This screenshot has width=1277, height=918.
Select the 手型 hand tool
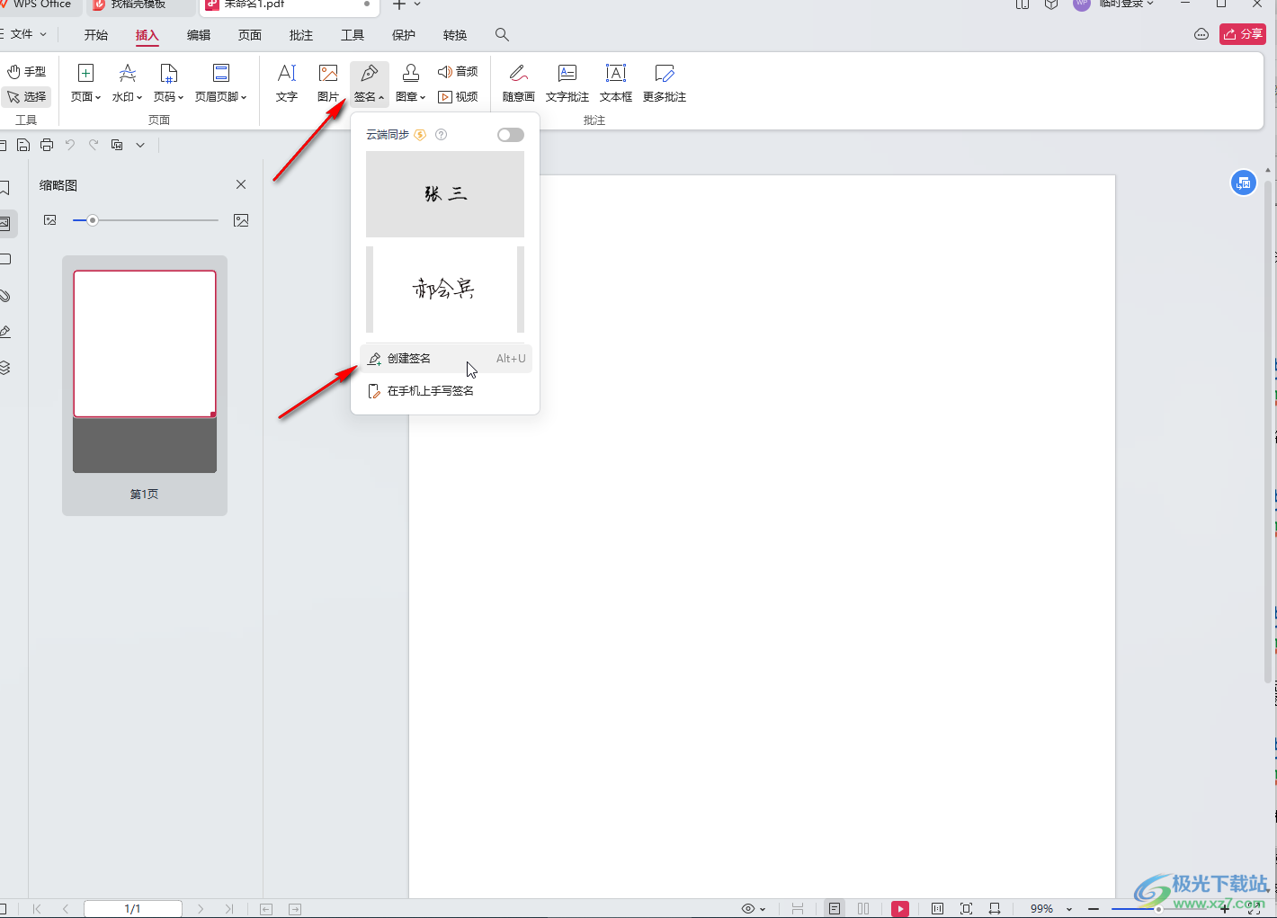click(x=27, y=71)
